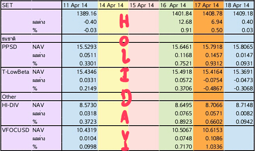Click VFOCUSD value 1.0336
Image resolution: width=255 pixels, height=151 pixels.
coord(214,147)
